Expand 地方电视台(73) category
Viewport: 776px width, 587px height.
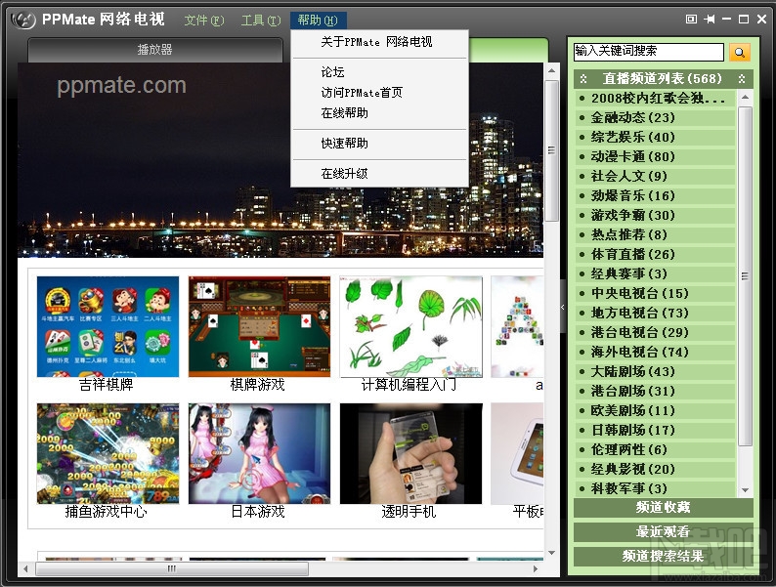click(x=655, y=313)
